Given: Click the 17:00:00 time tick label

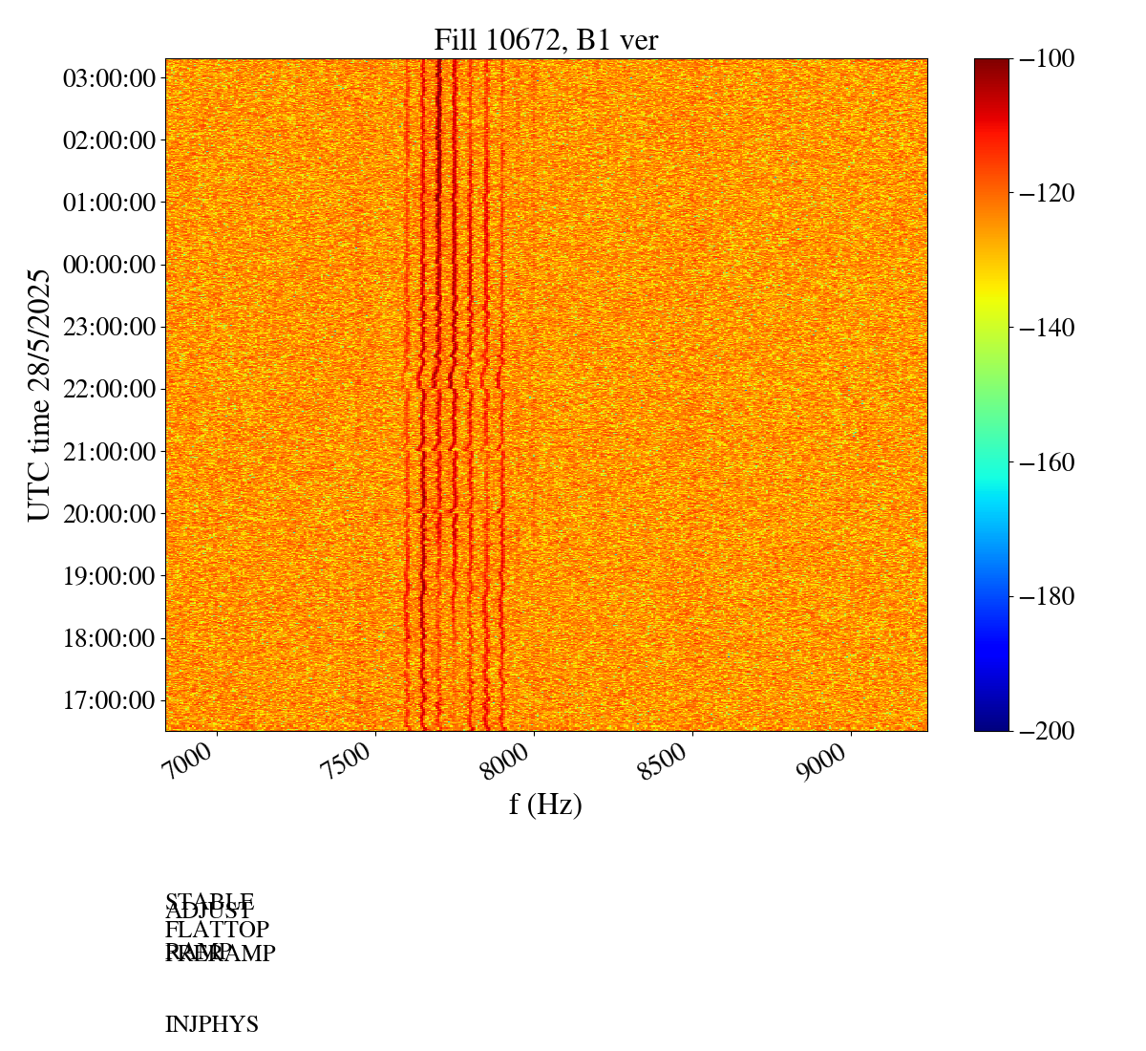Looking at the screenshot, I should pyautogui.click(x=109, y=700).
